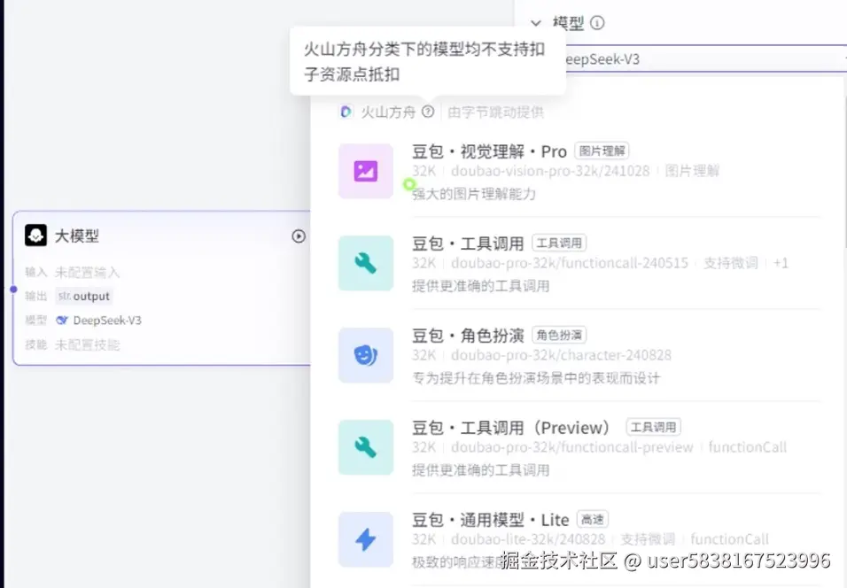Image resolution: width=847 pixels, height=588 pixels.
Task: Click the purple image icon for 视觉理解 Pro
Action: point(366,171)
